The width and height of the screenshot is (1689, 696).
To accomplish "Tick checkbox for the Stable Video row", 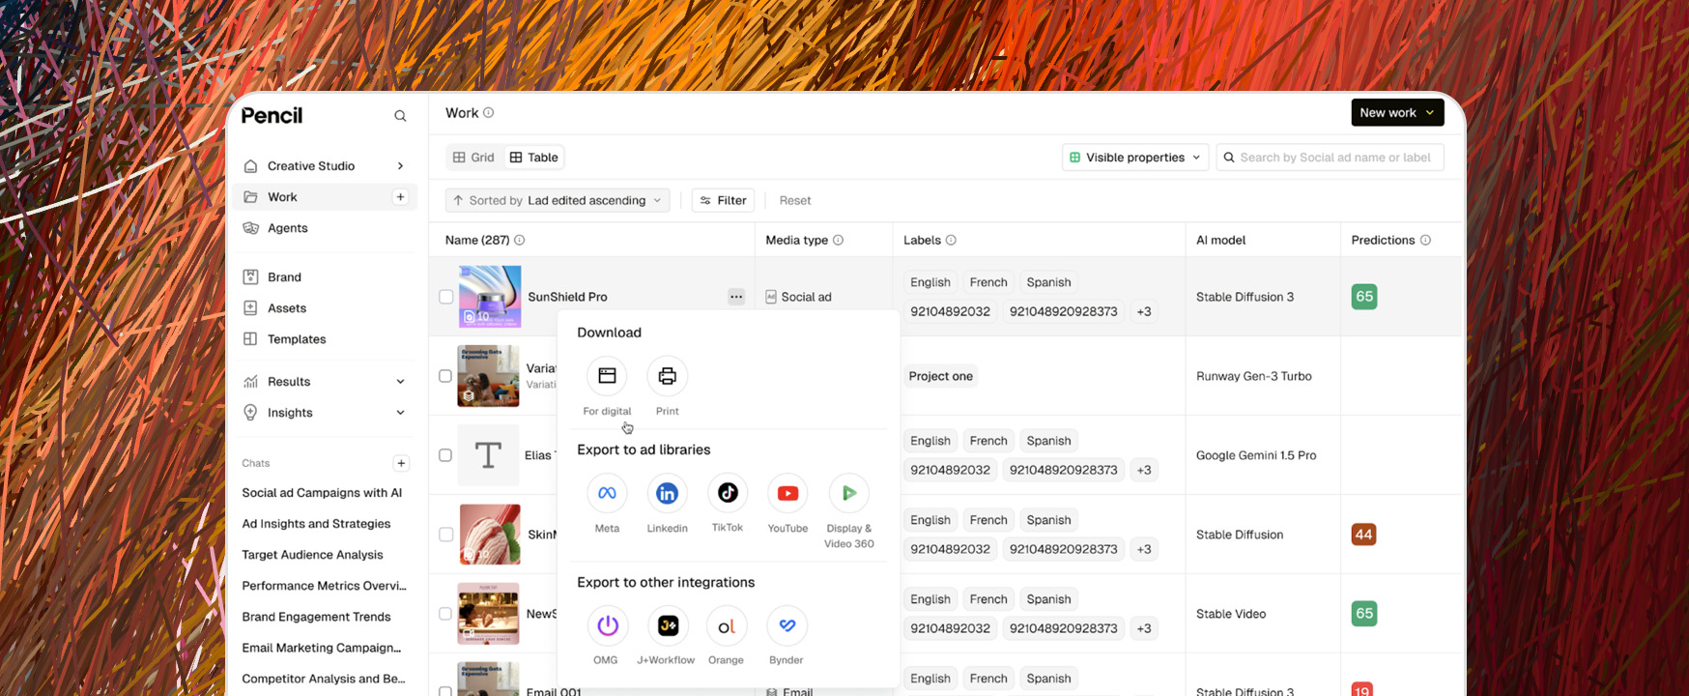I will coord(445,614).
